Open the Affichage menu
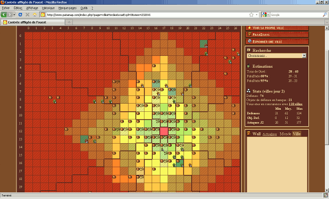This screenshot has height=199, width=329. pos(32,8)
